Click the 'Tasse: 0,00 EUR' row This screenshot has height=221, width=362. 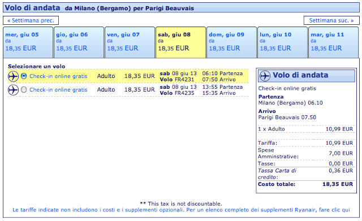click(x=305, y=164)
